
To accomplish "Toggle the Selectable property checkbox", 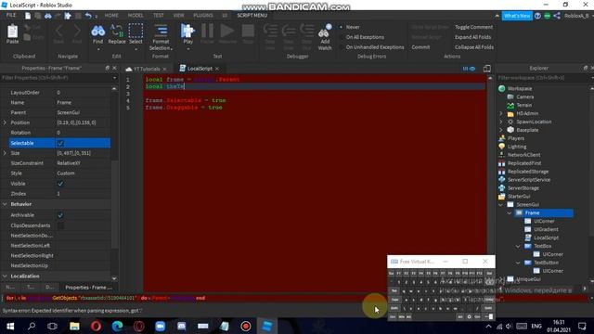I will click(60, 143).
